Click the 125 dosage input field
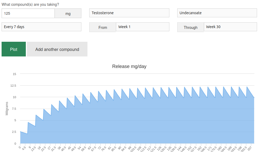The width and height of the screenshot is (261, 152). (28, 13)
